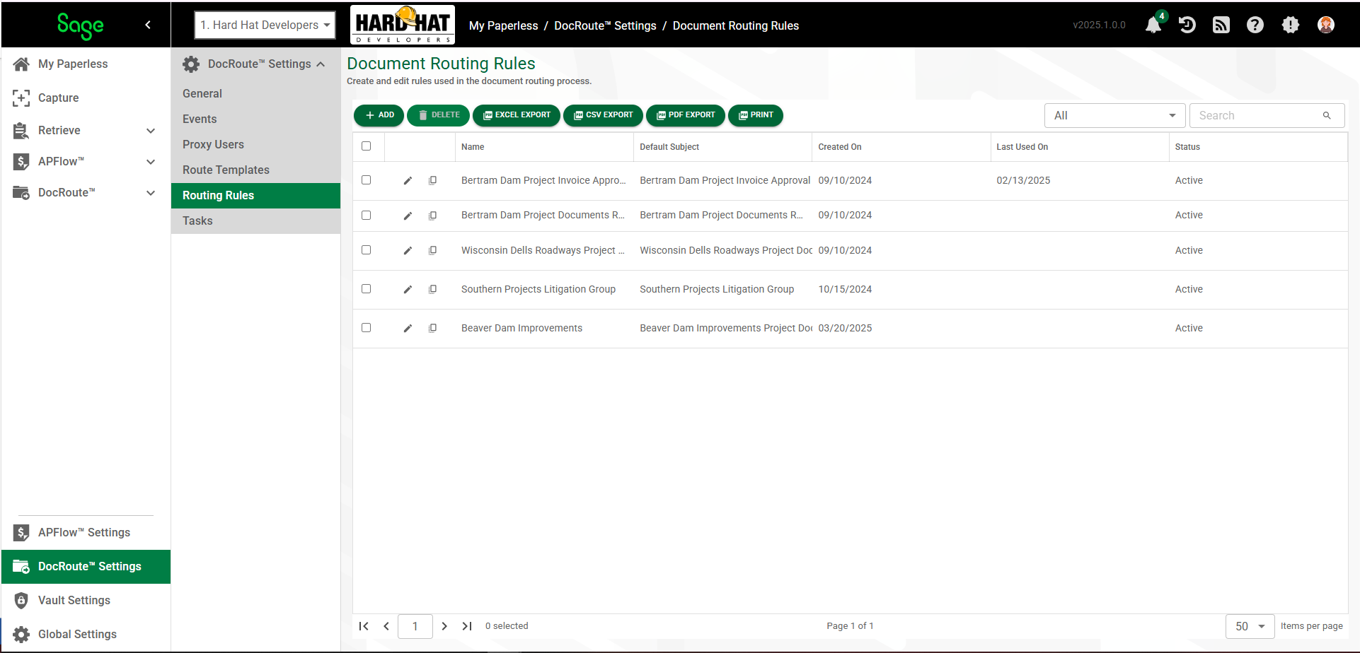Copy the Wisconsin Dells Roadways rule

click(432, 251)
